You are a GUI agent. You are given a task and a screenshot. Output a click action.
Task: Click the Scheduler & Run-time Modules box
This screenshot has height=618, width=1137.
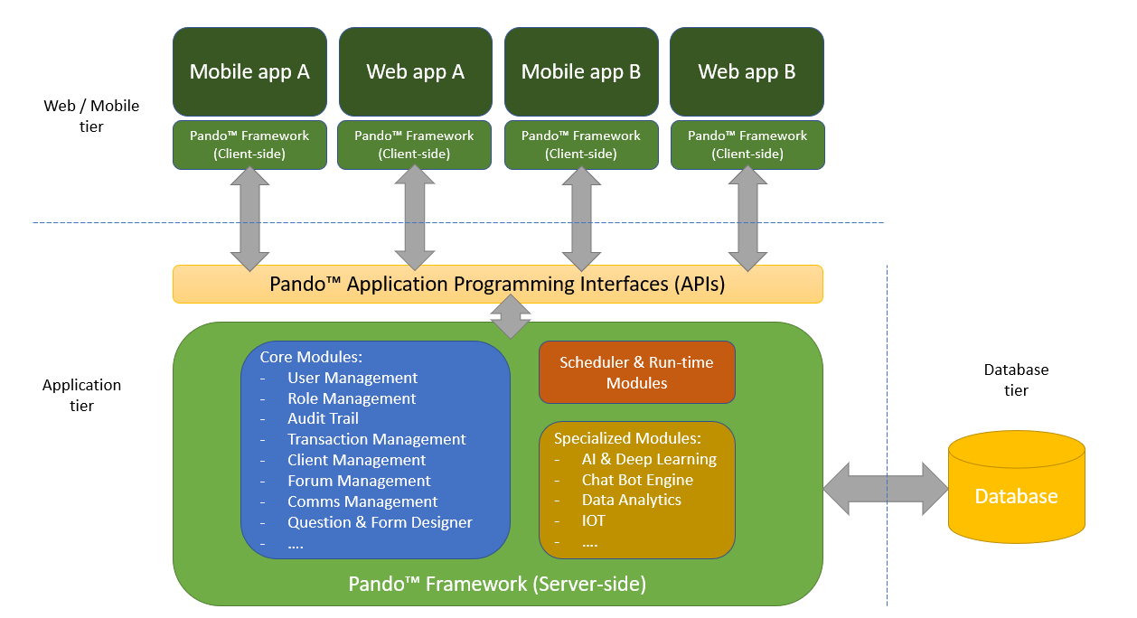click(x=637, y=372)
